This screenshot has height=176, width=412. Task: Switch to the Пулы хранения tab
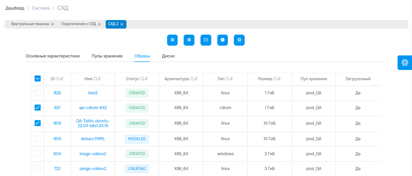point(107,56)
